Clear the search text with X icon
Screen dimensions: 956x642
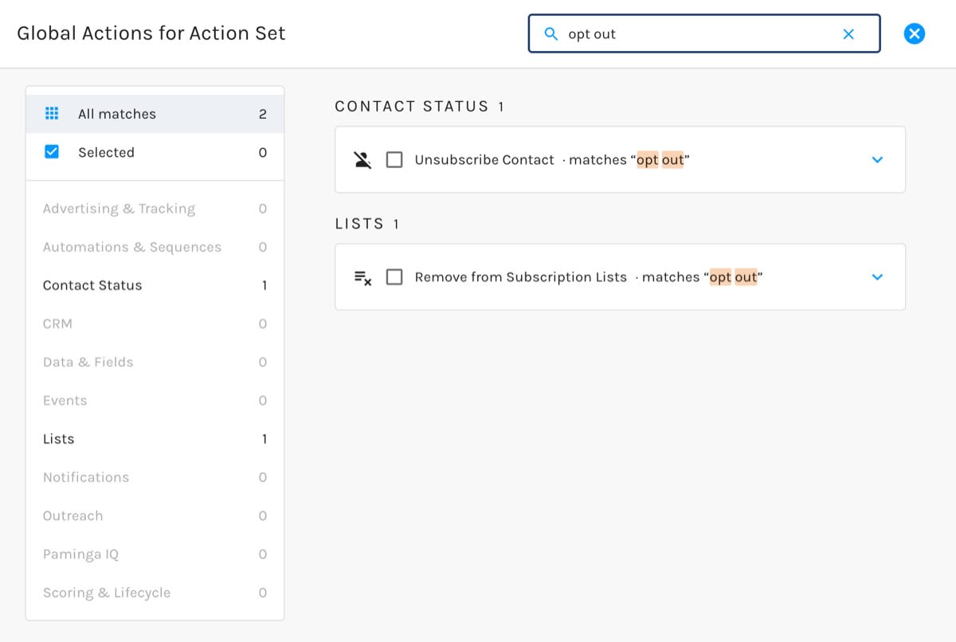tap(848, 33)
